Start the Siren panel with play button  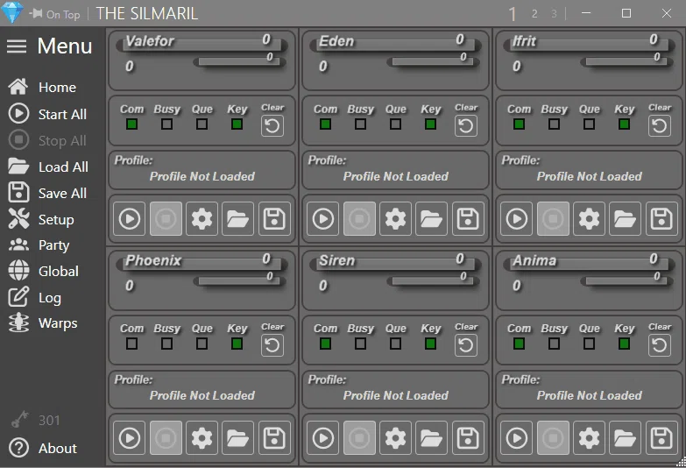pyautogui.click(x=323, y=438)
